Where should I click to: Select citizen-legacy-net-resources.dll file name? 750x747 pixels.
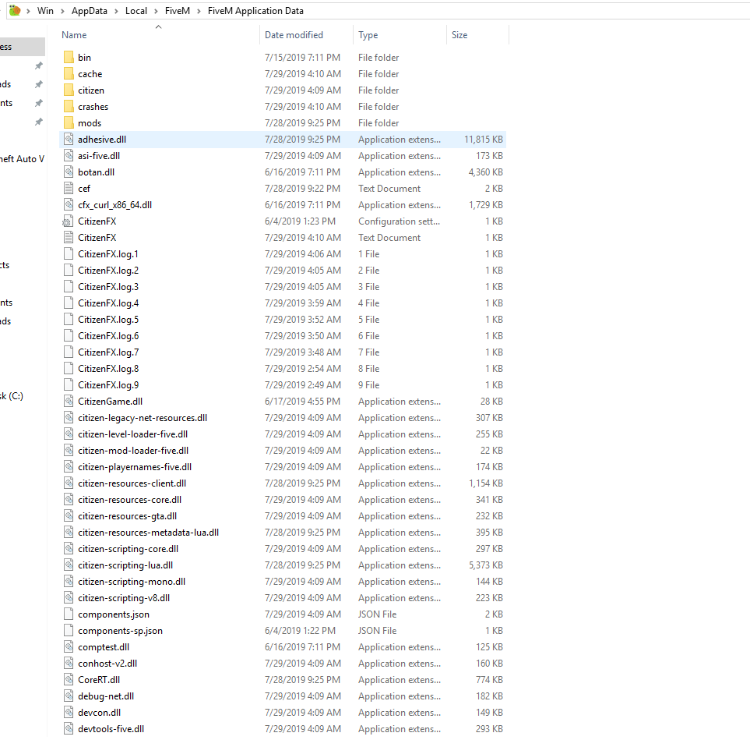143,417
